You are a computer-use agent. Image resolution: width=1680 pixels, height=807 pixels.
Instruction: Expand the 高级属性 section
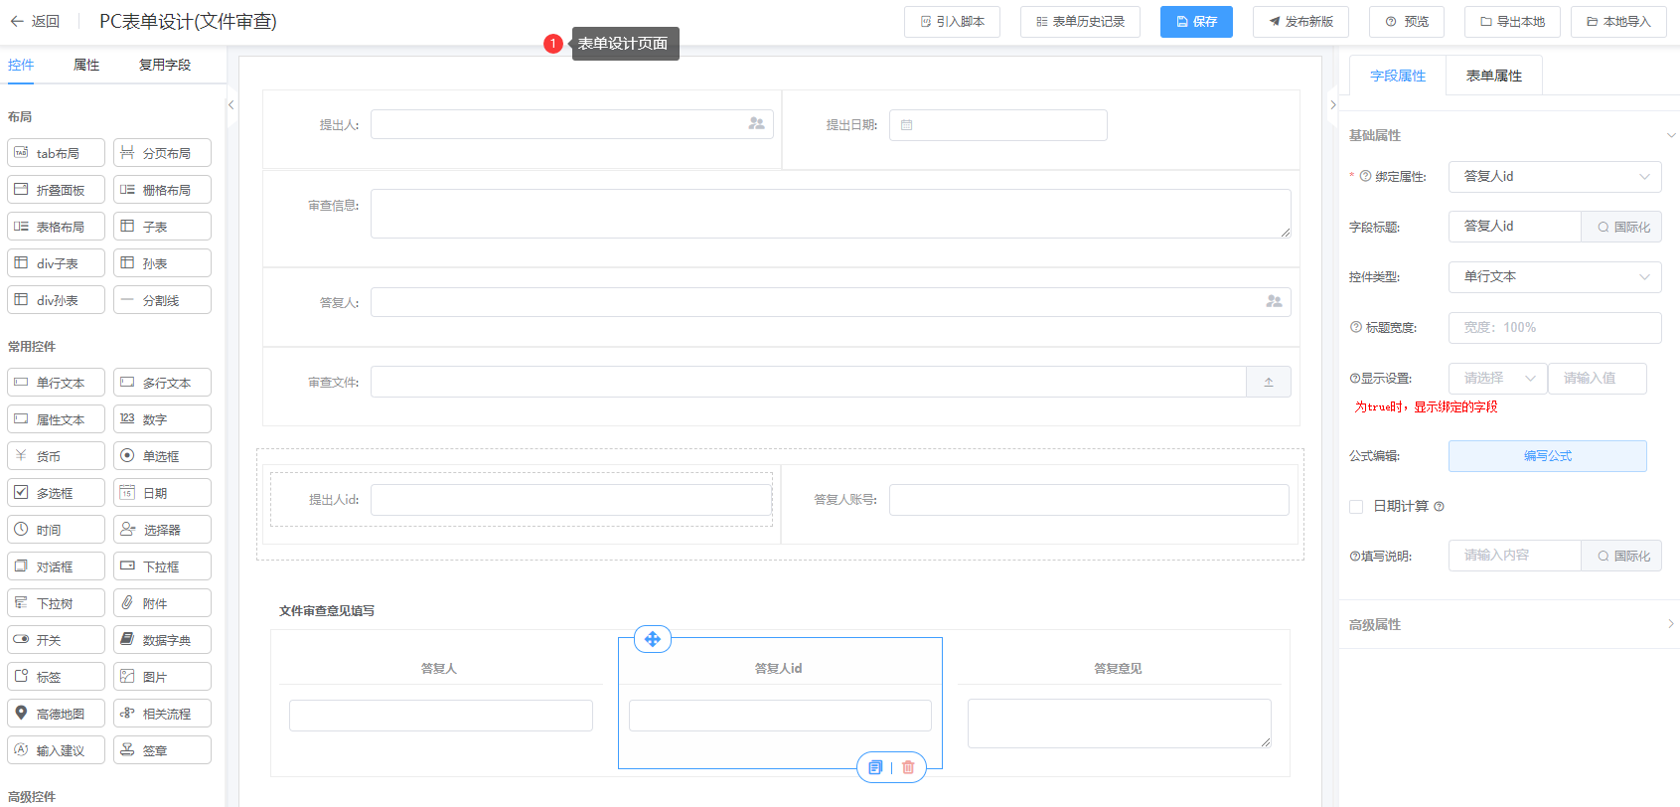pyautogui.click(x=1508, y=624)
